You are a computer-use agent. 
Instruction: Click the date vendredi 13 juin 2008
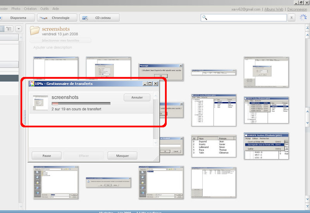(x=60, y=34)
